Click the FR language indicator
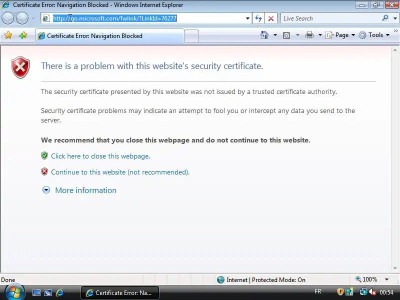 pyautogui.click(x=317, y=291)
